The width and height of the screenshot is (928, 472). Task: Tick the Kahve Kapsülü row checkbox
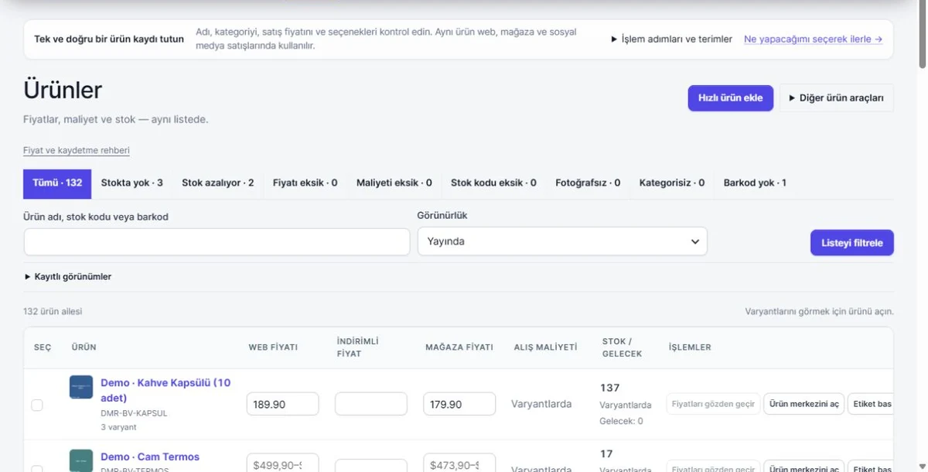(36, 405)
